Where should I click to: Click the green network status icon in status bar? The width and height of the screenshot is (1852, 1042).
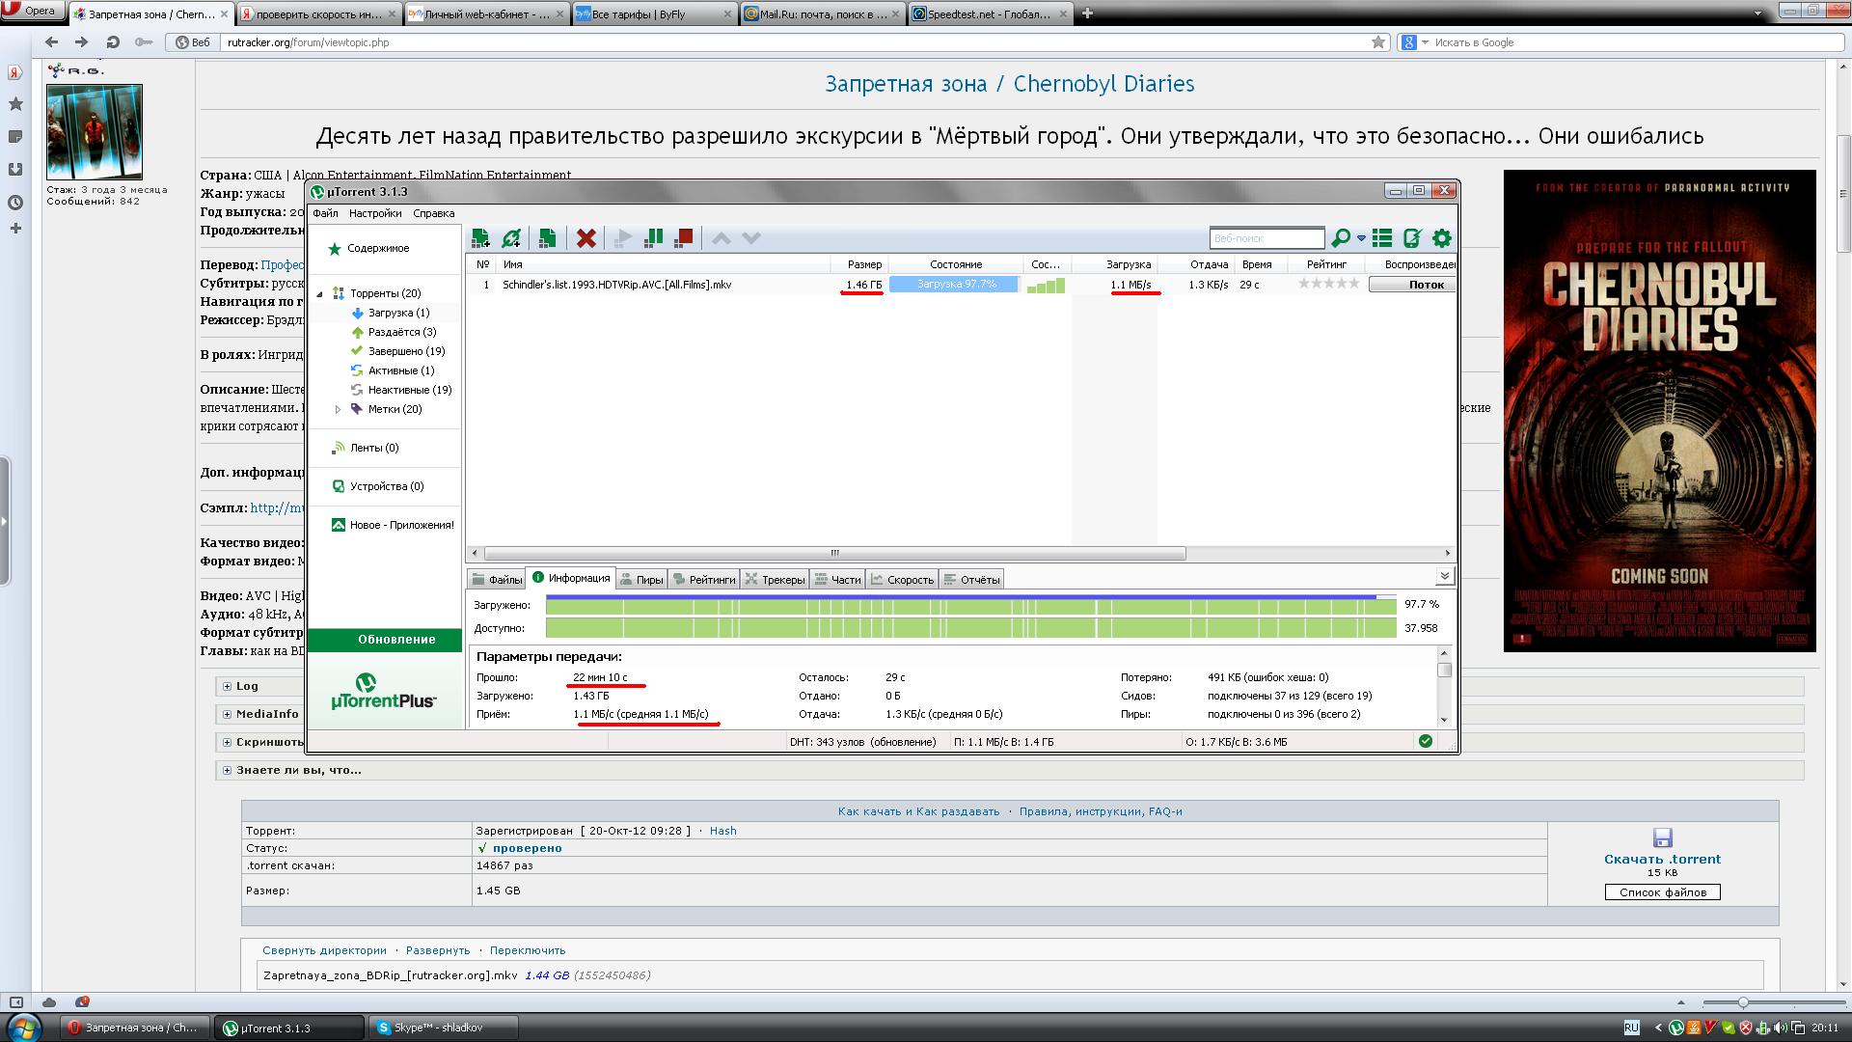click(x=1426, y=741)
